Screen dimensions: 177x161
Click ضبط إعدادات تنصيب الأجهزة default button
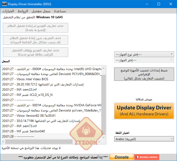[x=144, y=74]
